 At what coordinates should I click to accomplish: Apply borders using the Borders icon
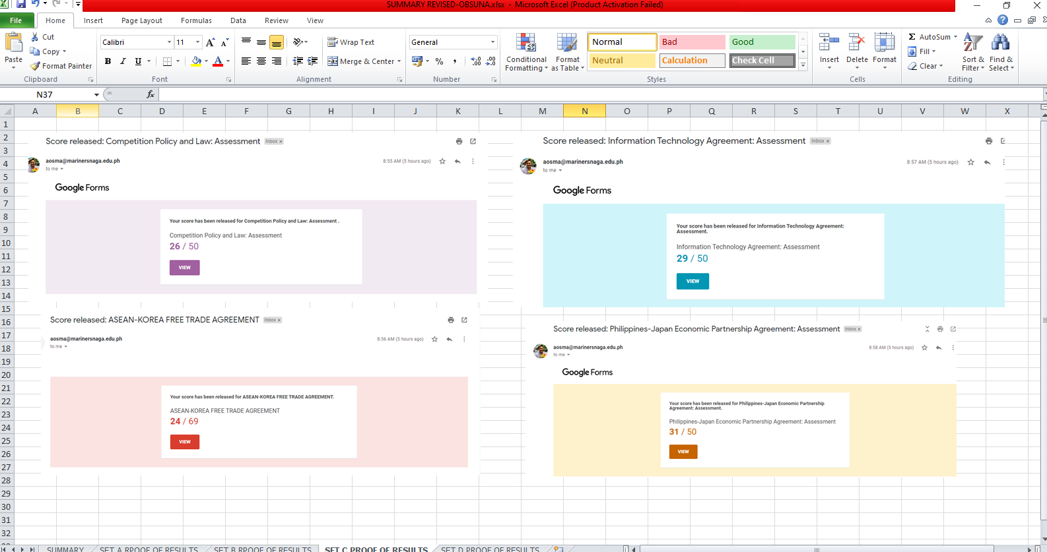(167, 61)
